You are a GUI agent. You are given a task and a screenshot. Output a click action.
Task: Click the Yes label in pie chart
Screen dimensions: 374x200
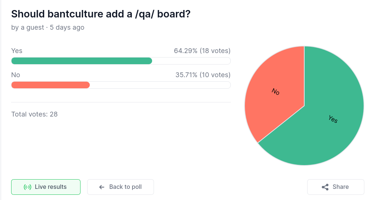(x=333, y=119)
